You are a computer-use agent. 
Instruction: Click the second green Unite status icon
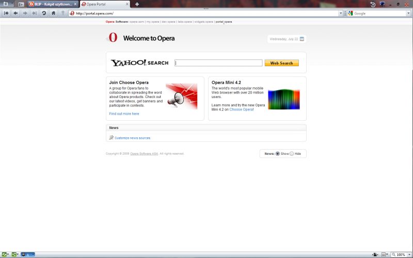pyautogui.click(x=14, y=254)
